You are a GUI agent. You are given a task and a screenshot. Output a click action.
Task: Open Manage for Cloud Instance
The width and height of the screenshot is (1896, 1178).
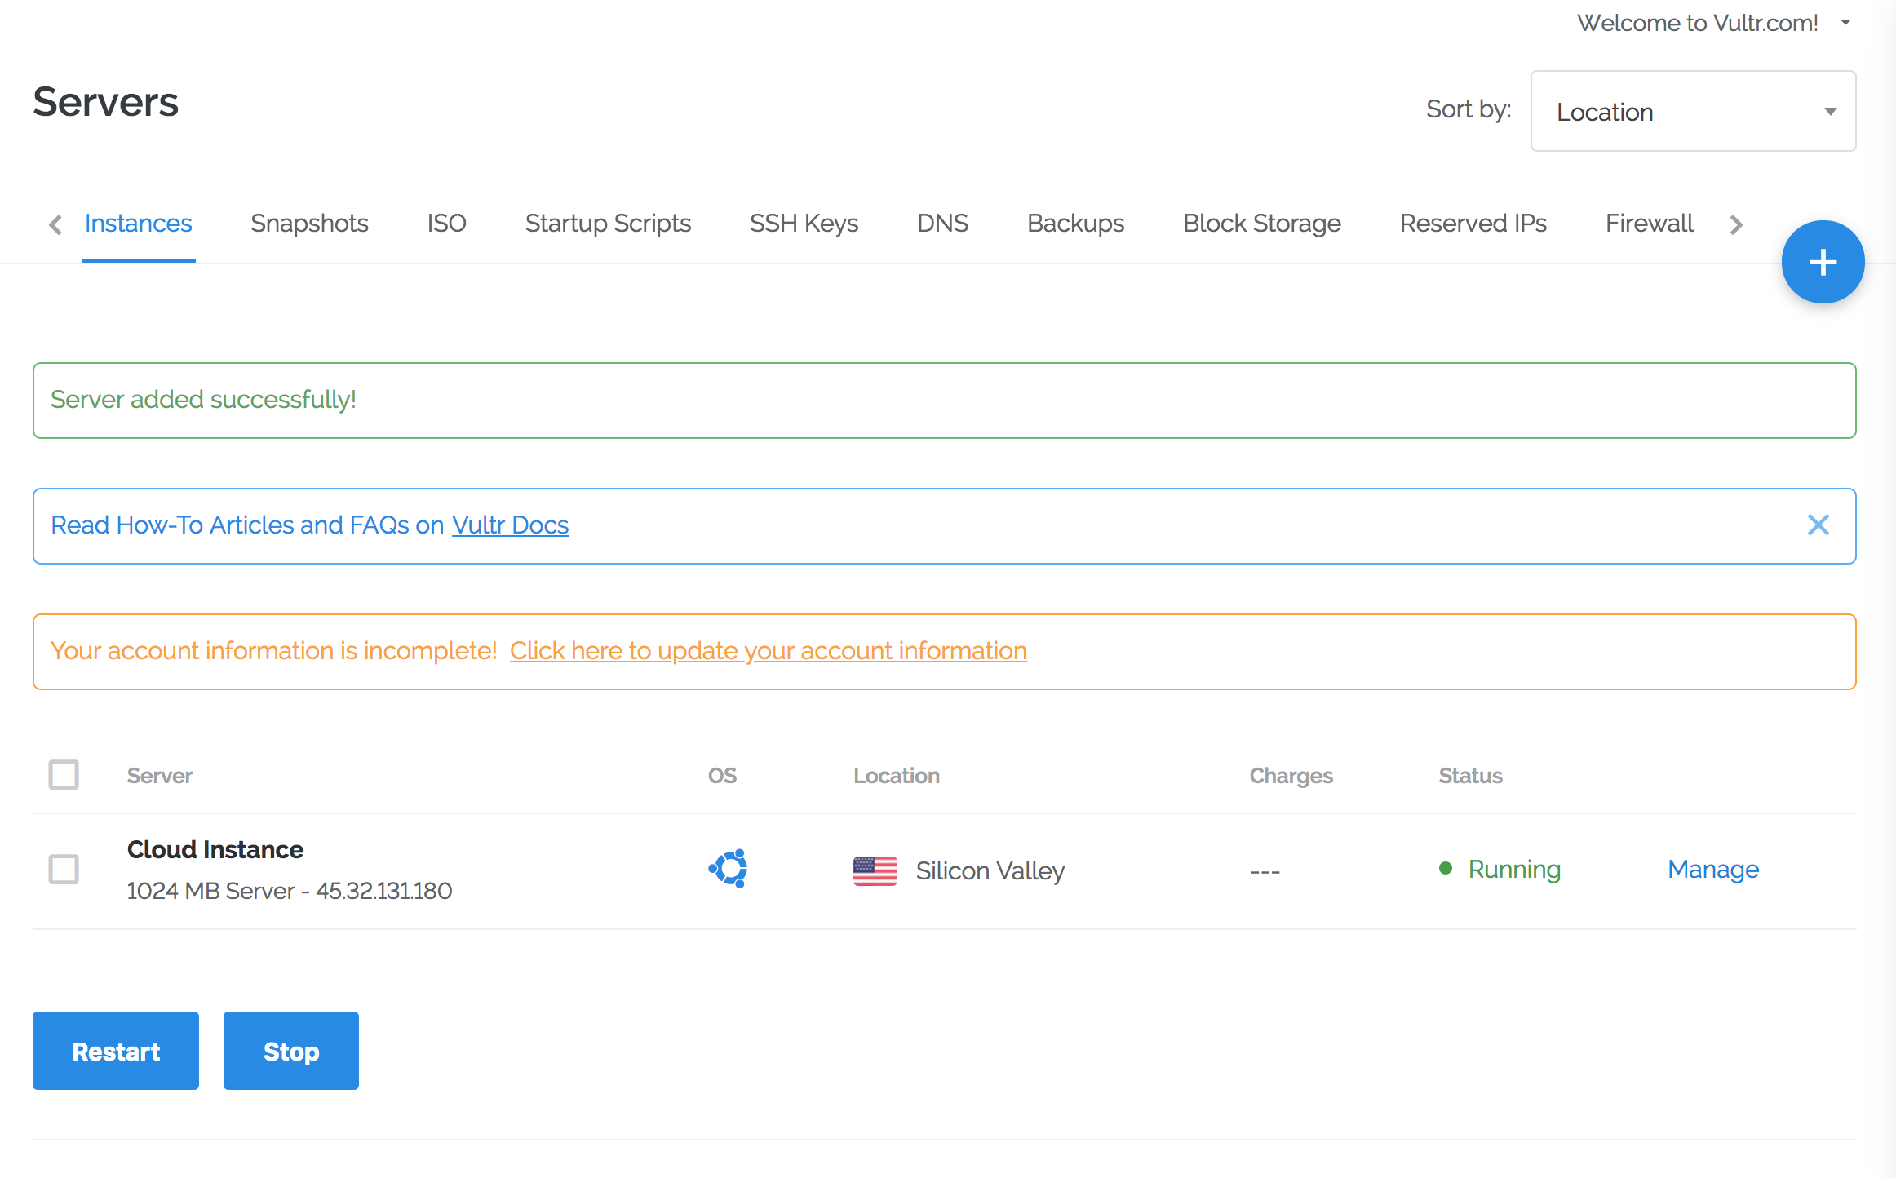[1713, 870]
